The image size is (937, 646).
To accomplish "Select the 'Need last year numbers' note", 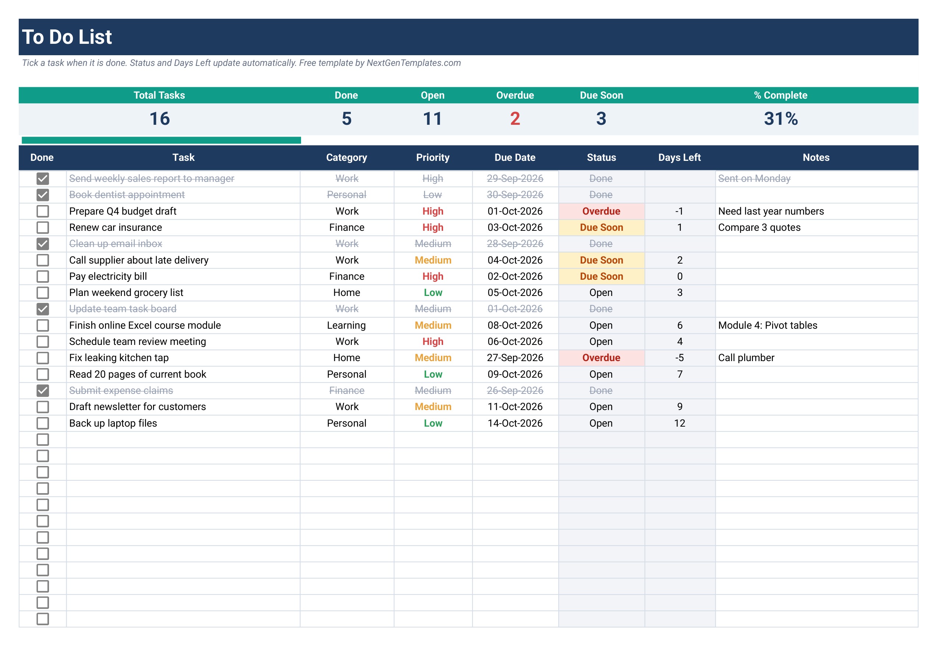I will click(x=816, y=211).
